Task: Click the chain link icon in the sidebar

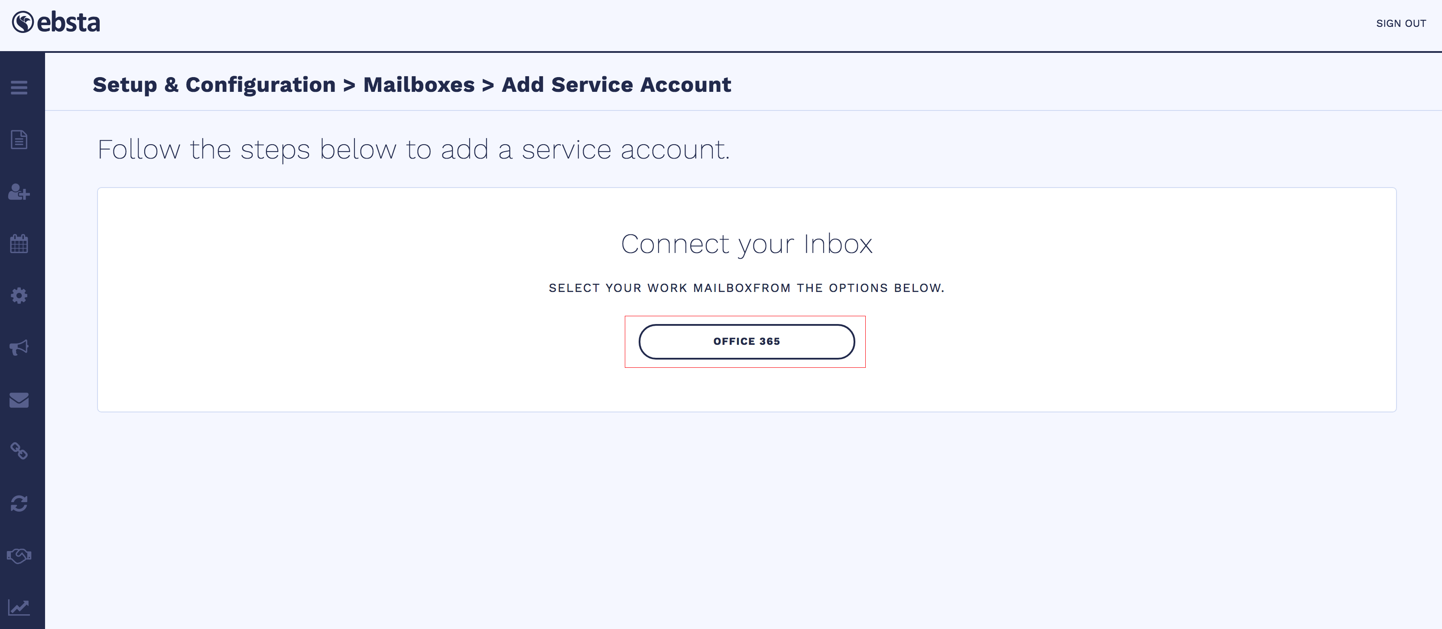Action: click(x=19, y=451)
